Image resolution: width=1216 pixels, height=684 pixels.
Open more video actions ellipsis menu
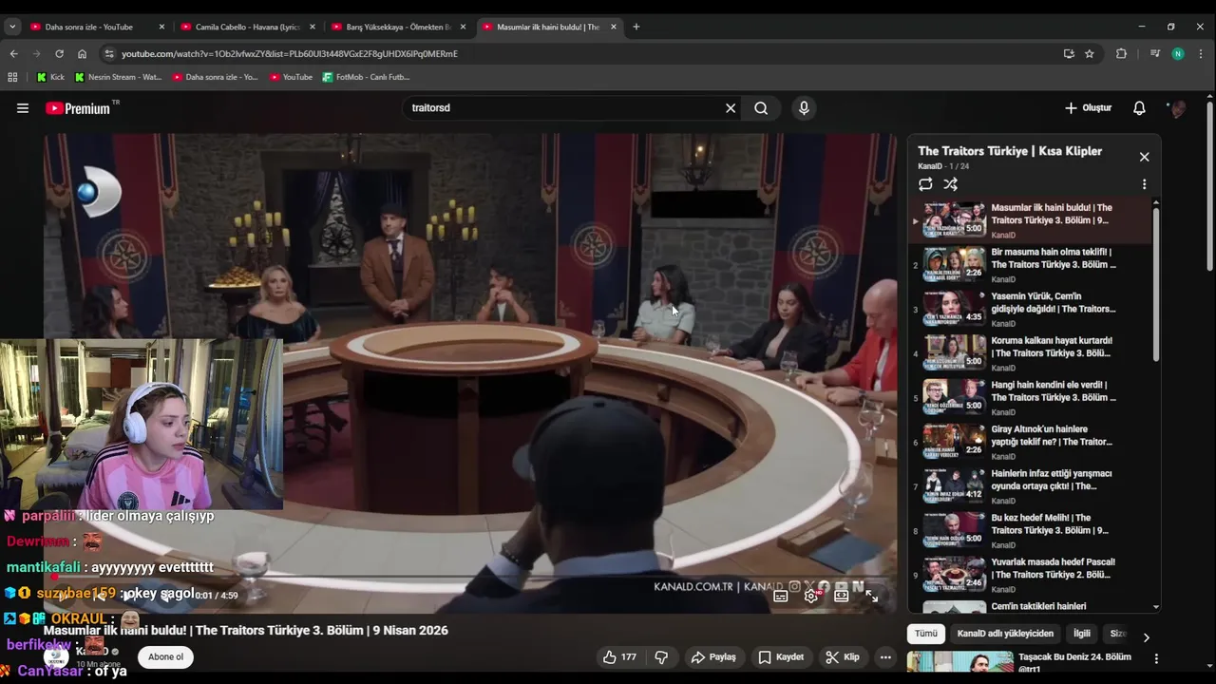[x=885, y=656]
